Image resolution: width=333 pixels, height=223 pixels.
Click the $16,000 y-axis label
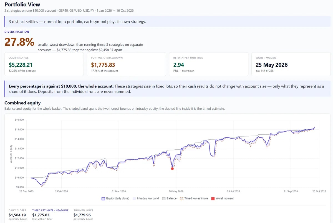point(19,120)
